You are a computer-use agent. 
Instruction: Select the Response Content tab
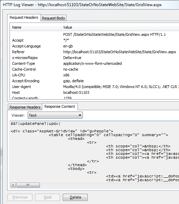tap(60, 106)
